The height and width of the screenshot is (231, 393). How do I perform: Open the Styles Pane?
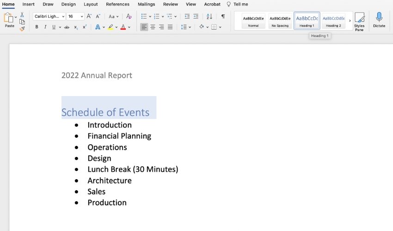click(359, 22)
